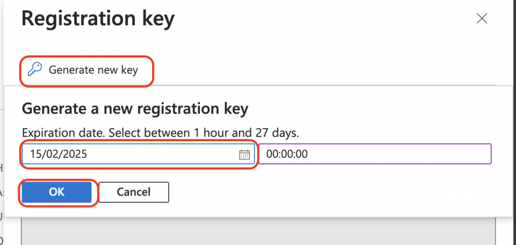Click the hours segment of the time
Image resolution: width=516 pixels, height=245 pixels.
click(272, 154)
